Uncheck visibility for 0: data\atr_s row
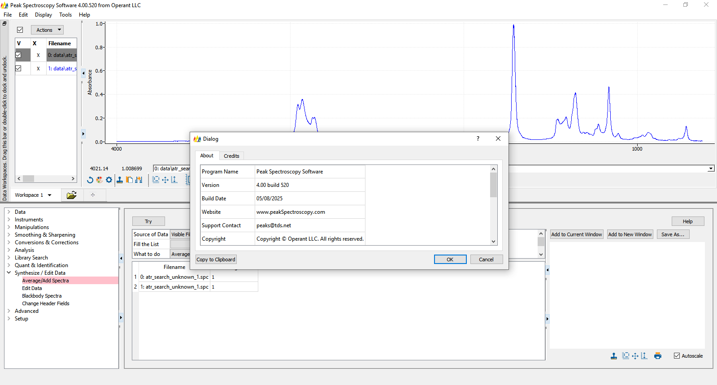This screenshot has width=717, height=385. (18, 55)
